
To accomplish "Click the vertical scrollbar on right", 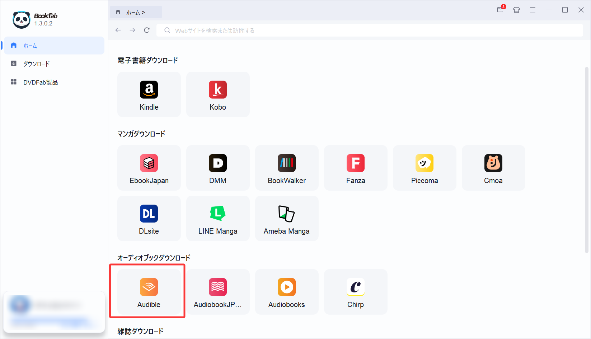I will 587,160.
